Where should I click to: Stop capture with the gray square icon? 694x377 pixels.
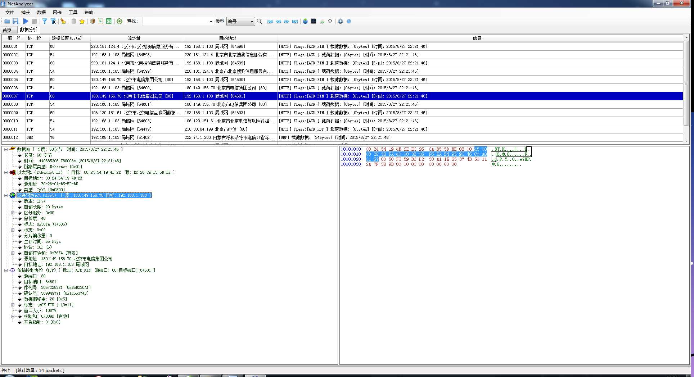[x=34, y=21]
